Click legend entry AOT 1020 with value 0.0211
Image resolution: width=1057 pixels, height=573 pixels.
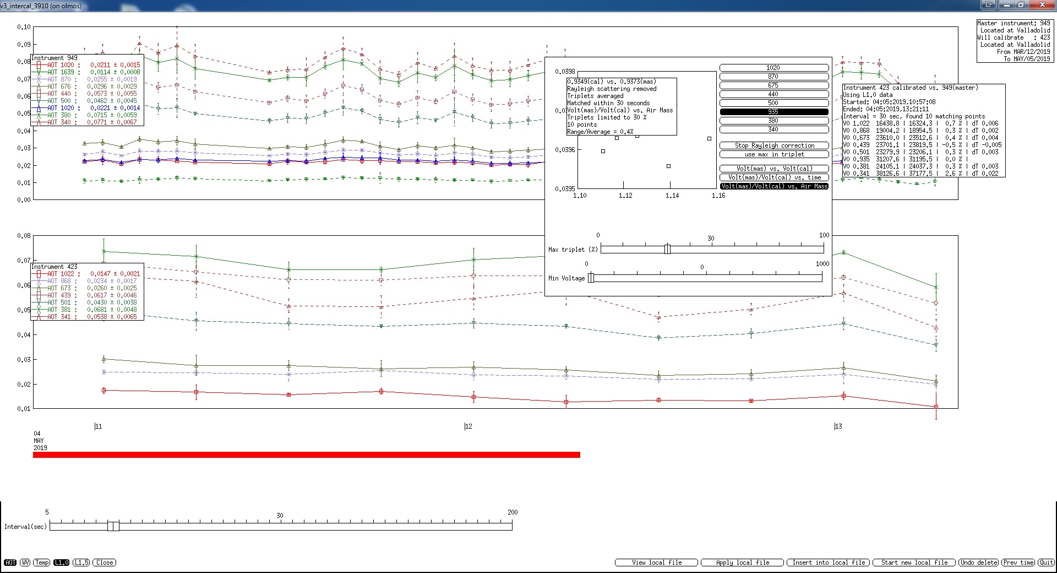pyautogui.click(x=86, y=65)
